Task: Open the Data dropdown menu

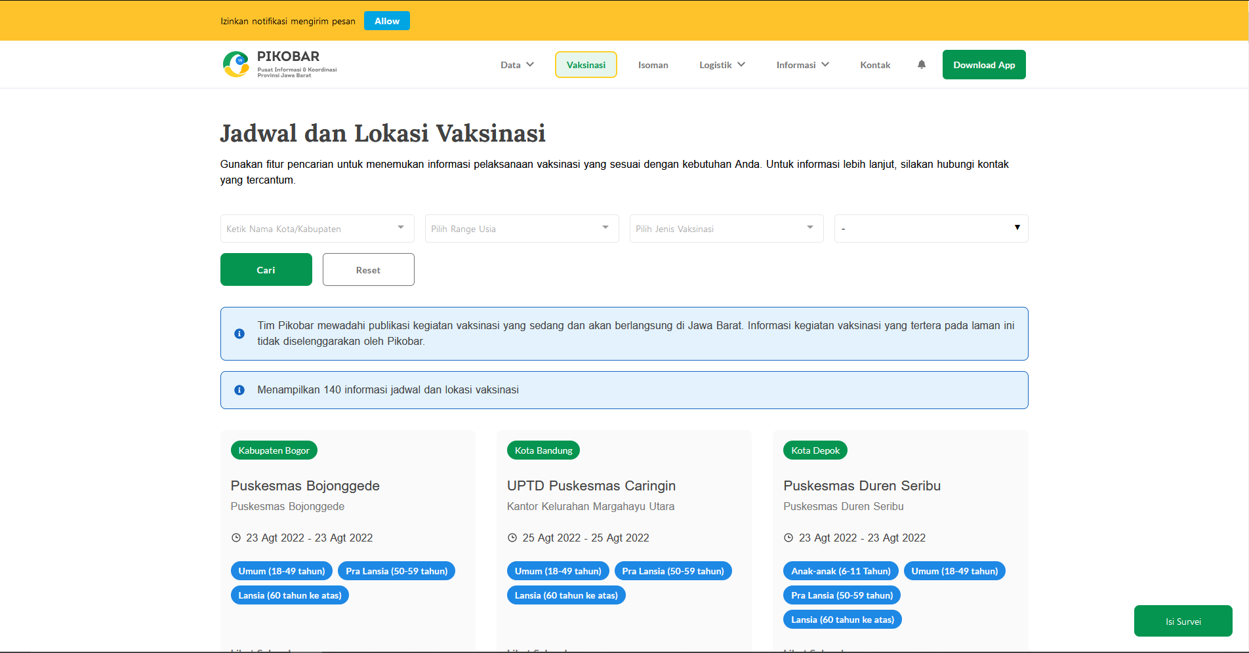Action: [x=517, y=65]
